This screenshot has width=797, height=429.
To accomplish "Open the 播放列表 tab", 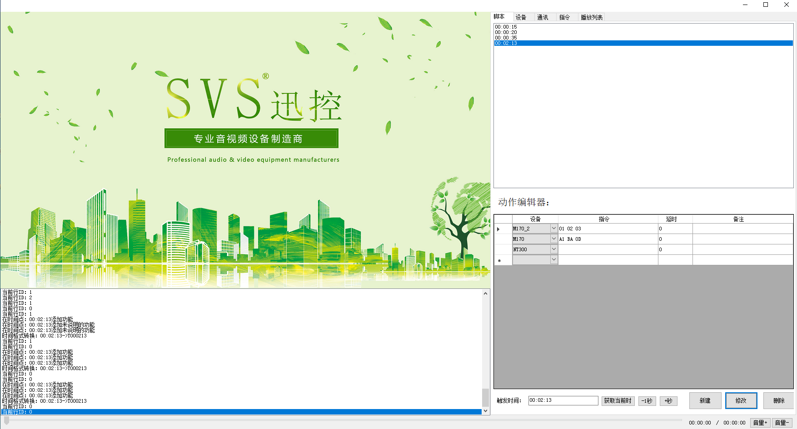I will click(x=591, y=17).
